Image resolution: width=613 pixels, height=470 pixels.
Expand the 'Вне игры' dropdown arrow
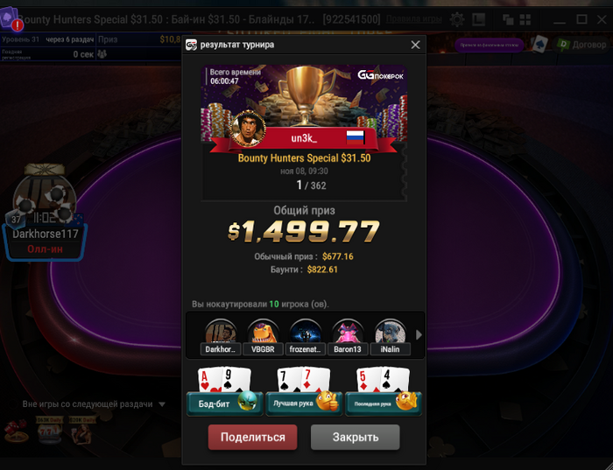point(162,404)
